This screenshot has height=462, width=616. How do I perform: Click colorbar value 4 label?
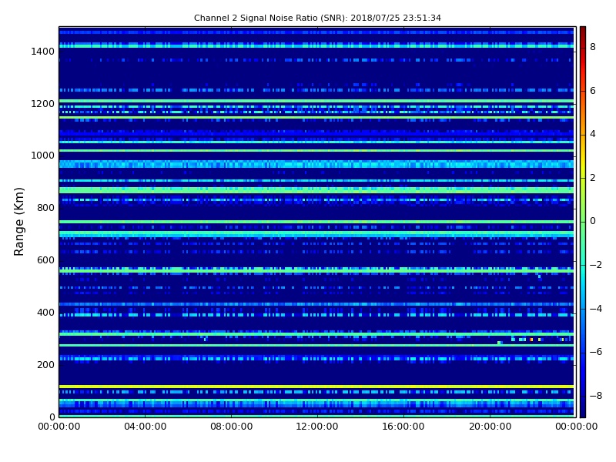pyautogui.click(x=593, y=134)
